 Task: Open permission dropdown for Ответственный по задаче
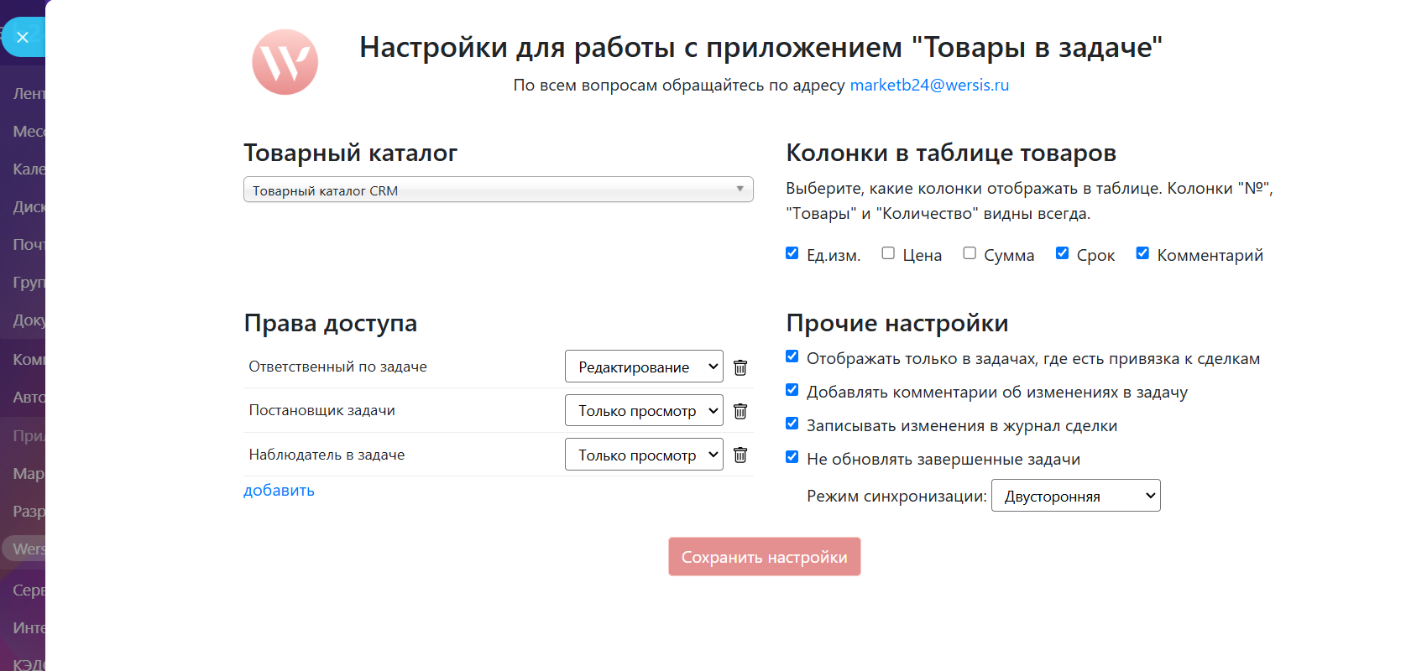tap(644, 367)
